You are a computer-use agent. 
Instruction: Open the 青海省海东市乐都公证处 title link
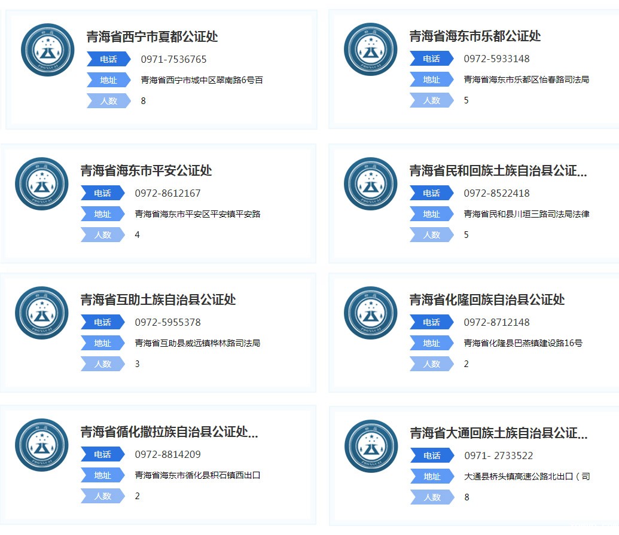pos(475,36)
